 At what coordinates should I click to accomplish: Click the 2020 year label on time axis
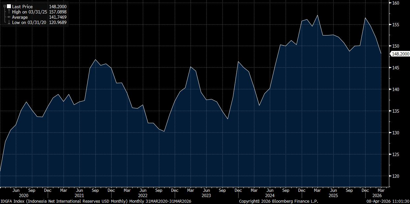click(24, 195)
